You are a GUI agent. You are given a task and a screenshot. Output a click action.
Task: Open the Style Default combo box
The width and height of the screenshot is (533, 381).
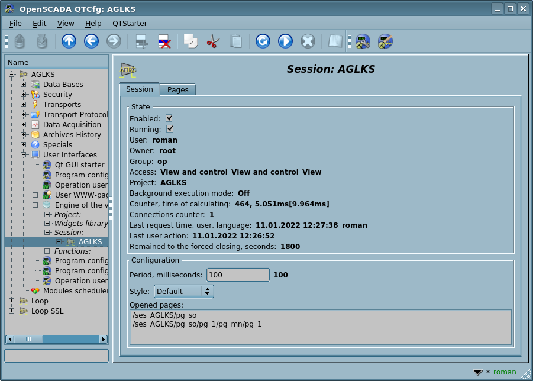(184, 292)
